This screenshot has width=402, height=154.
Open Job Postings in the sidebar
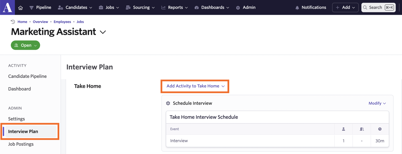coord(21,144)
